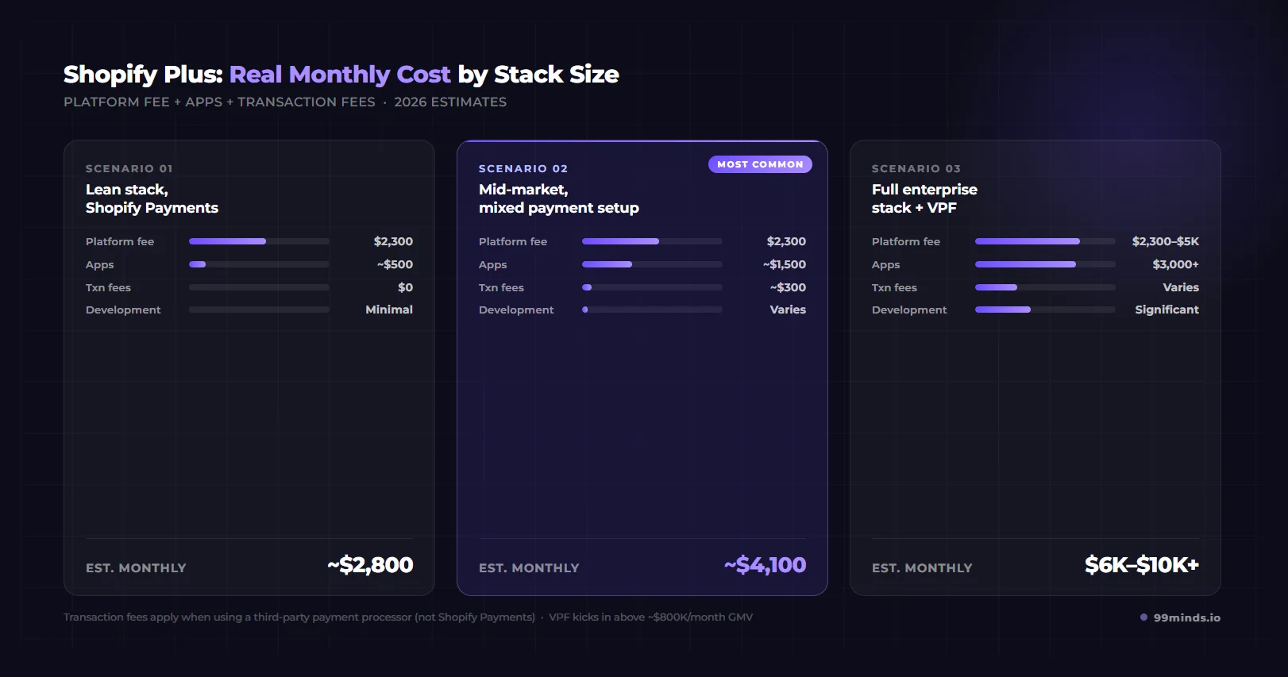Click the $2,300 Platform fee value in Scenario 01

pos(393,241)
